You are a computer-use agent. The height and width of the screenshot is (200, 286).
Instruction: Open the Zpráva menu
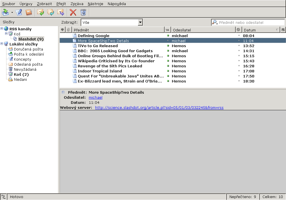coord(77,4)
